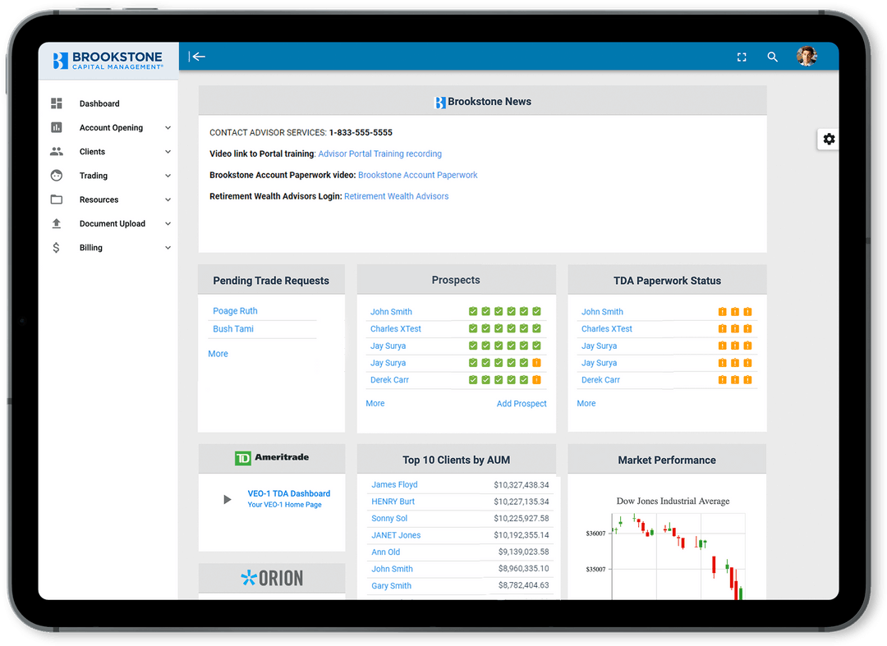Select the Account Opening chart icon

(57, 127)
